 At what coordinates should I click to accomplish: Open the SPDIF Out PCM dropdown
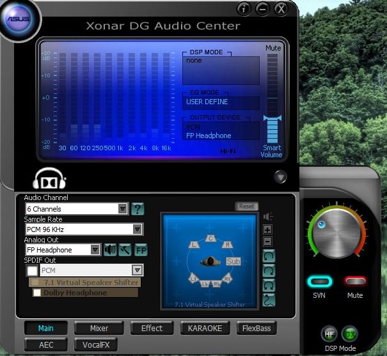[91, 270]
